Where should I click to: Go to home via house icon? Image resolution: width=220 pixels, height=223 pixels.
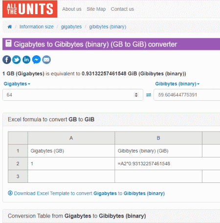pos(10,27)
